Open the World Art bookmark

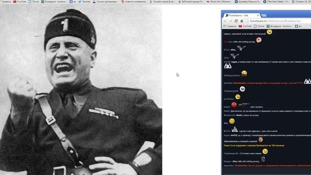219,1
